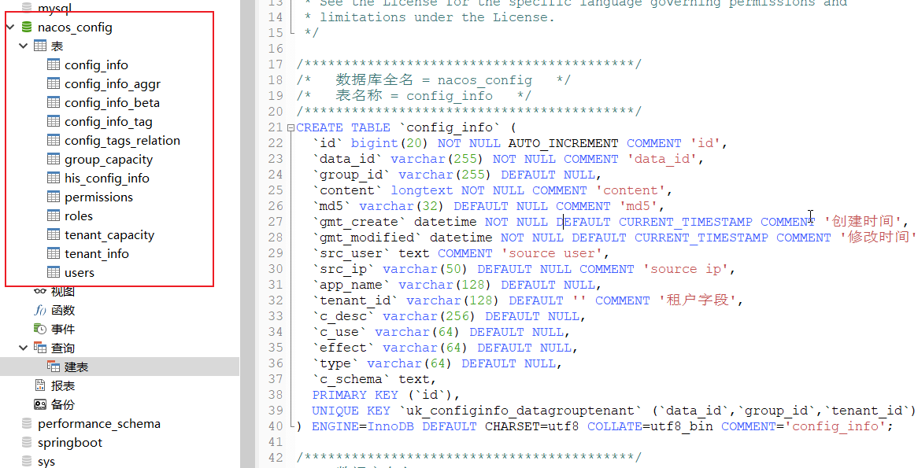The image size is (918, 468).
Task: Select the tenant_capacity table
Action: tap(109, 235)
